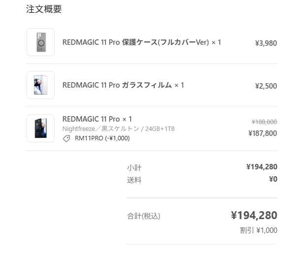Click the large total amount ¥194,280
The width and height of the screenshot is (303, 256).
[254, 215]
